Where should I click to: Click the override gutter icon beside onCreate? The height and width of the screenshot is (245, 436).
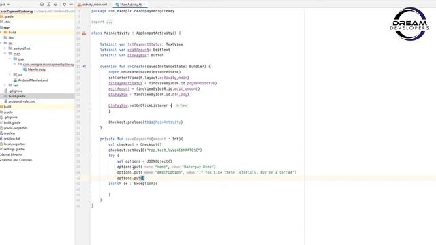tap(84, 67)
